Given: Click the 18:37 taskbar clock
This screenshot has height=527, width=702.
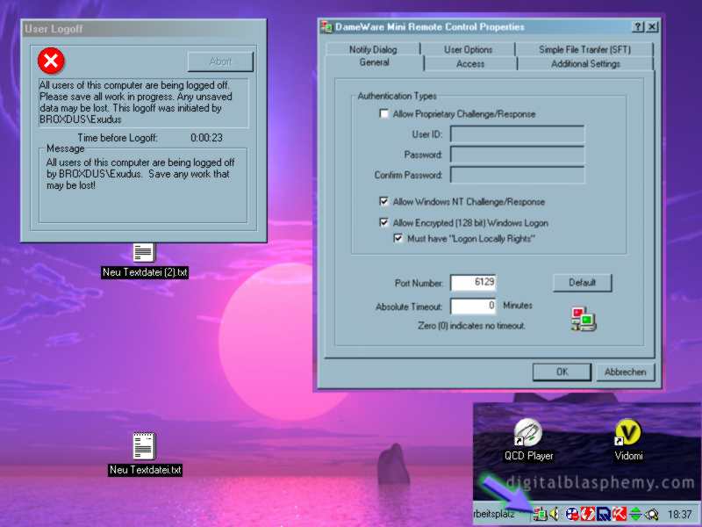Looking at the screenshot, I should click(679, 514).
